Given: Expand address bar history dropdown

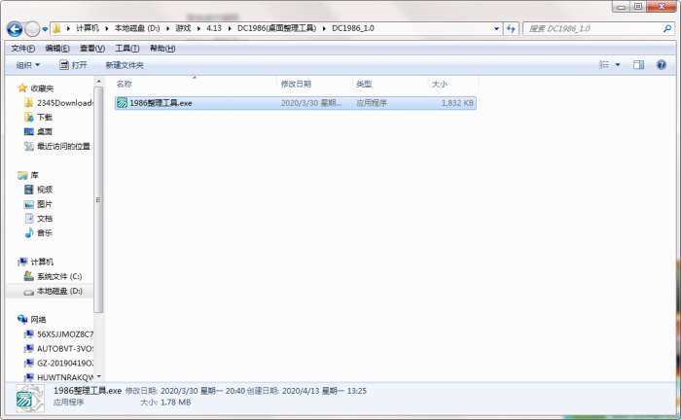Looking at the screenshot, I should pos(496,28).
